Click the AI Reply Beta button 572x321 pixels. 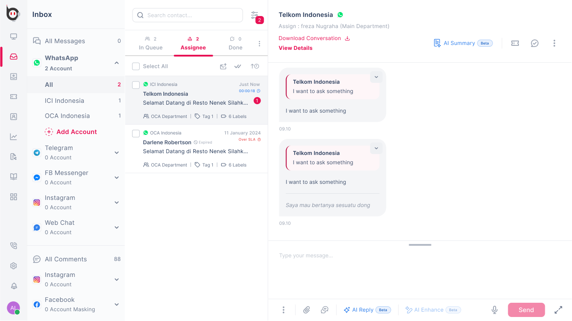tap(367, 310)
